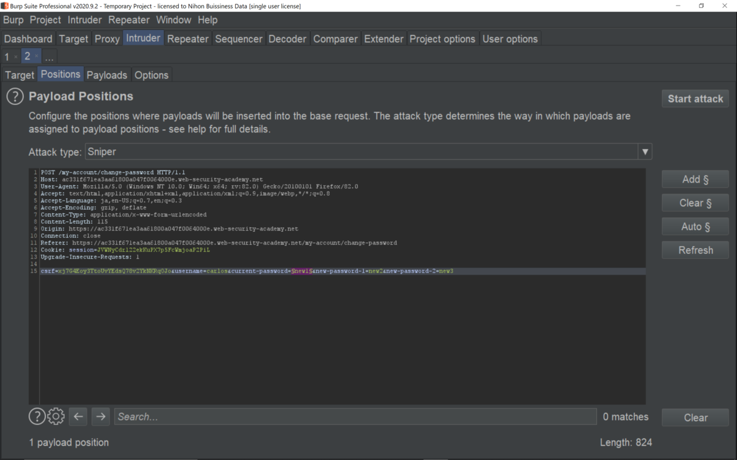The width and height of the screenshot is (737, 460).
Task: Open the Project menu
Action: (45, 20)
